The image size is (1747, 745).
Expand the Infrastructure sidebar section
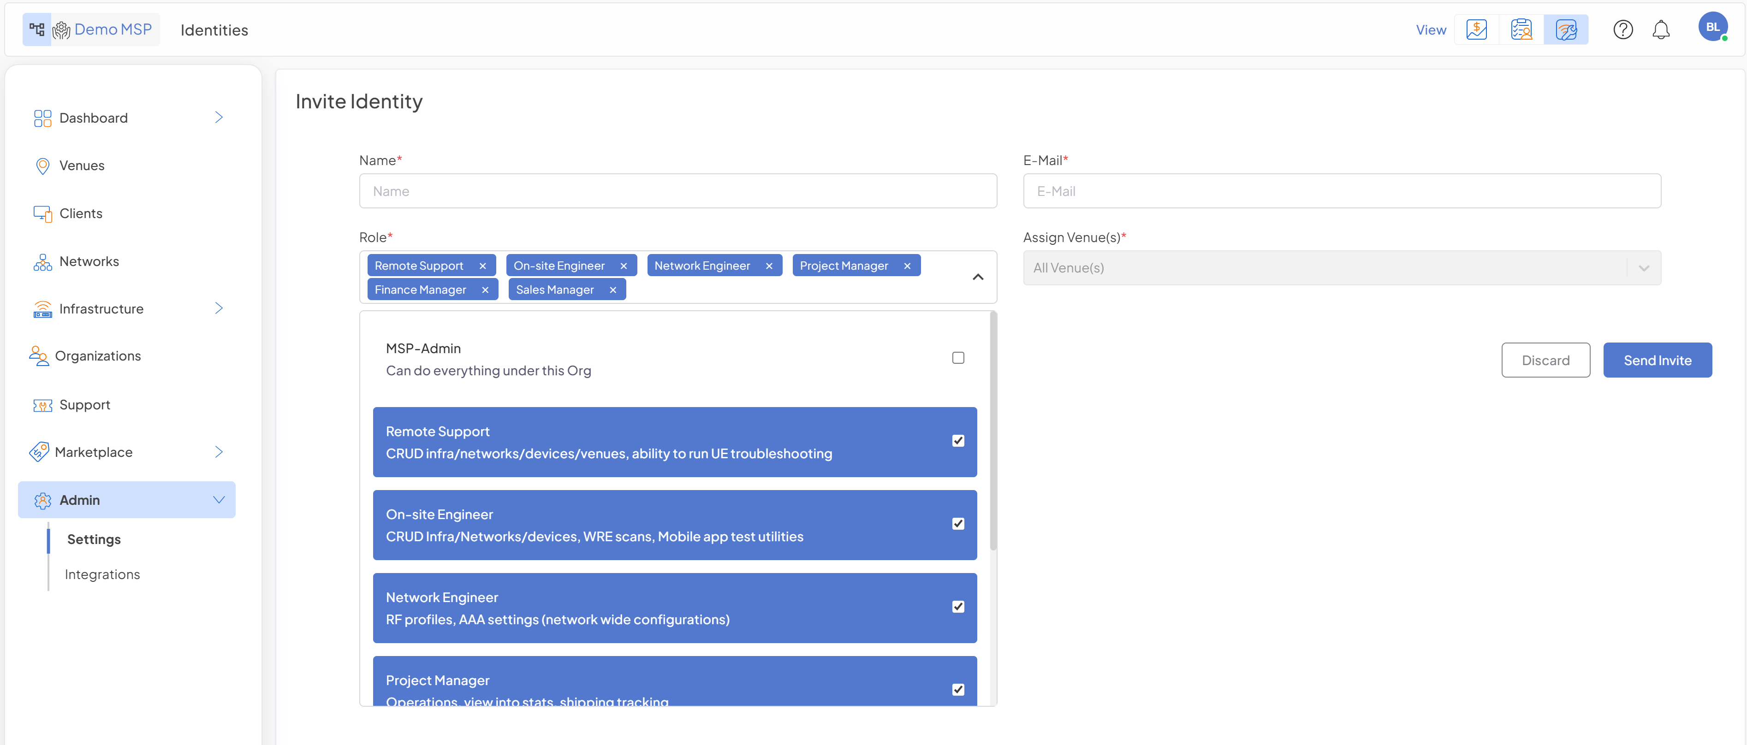click(x=219, y=308)
